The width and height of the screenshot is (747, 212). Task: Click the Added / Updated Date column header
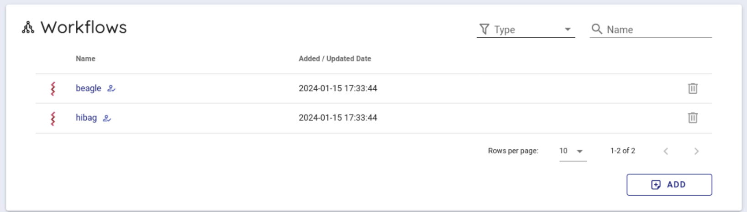tap(335, 59)
